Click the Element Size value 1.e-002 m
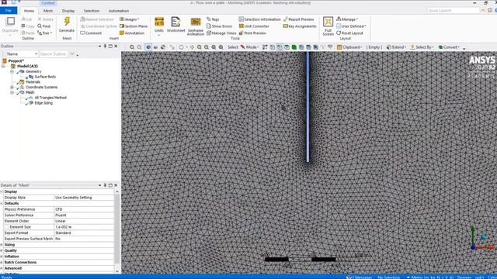This screenshot has width=497, height=279. (x=84, y=227)
